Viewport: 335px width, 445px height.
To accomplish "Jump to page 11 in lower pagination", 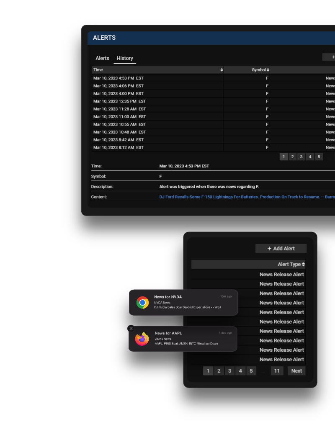I will [277, 371].
